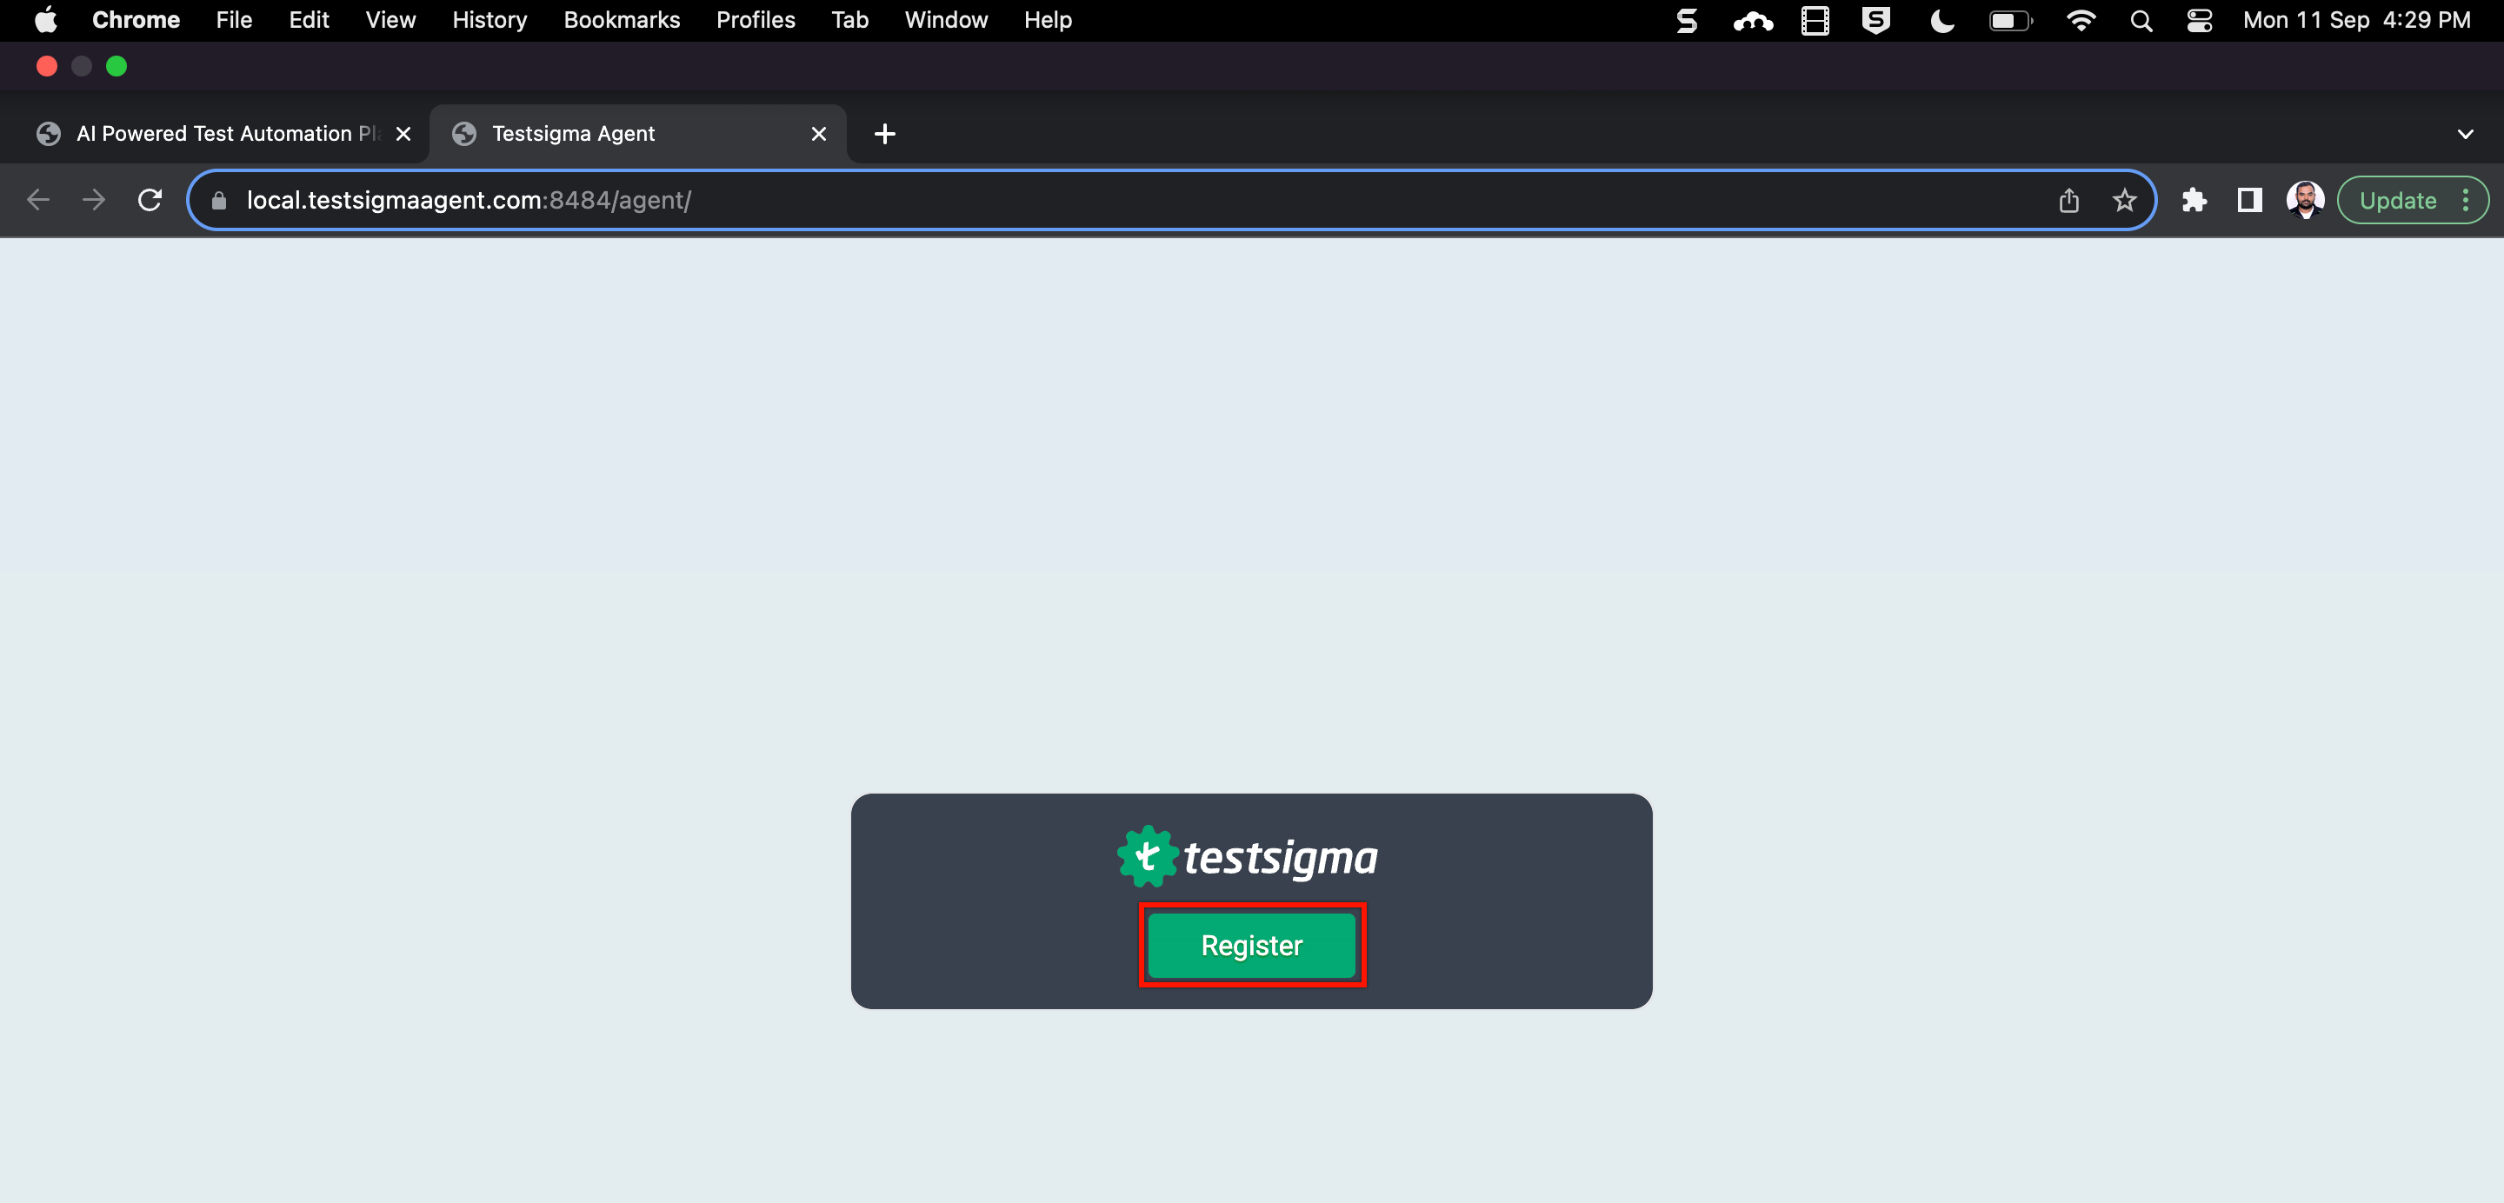Click the stylized S menu bar icon
The image size is (2504, 1203).
point(1687,20)
